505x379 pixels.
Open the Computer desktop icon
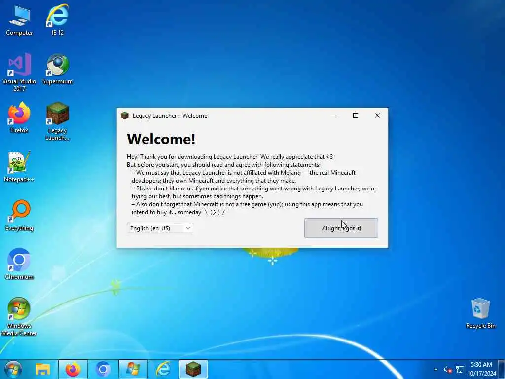19,21
